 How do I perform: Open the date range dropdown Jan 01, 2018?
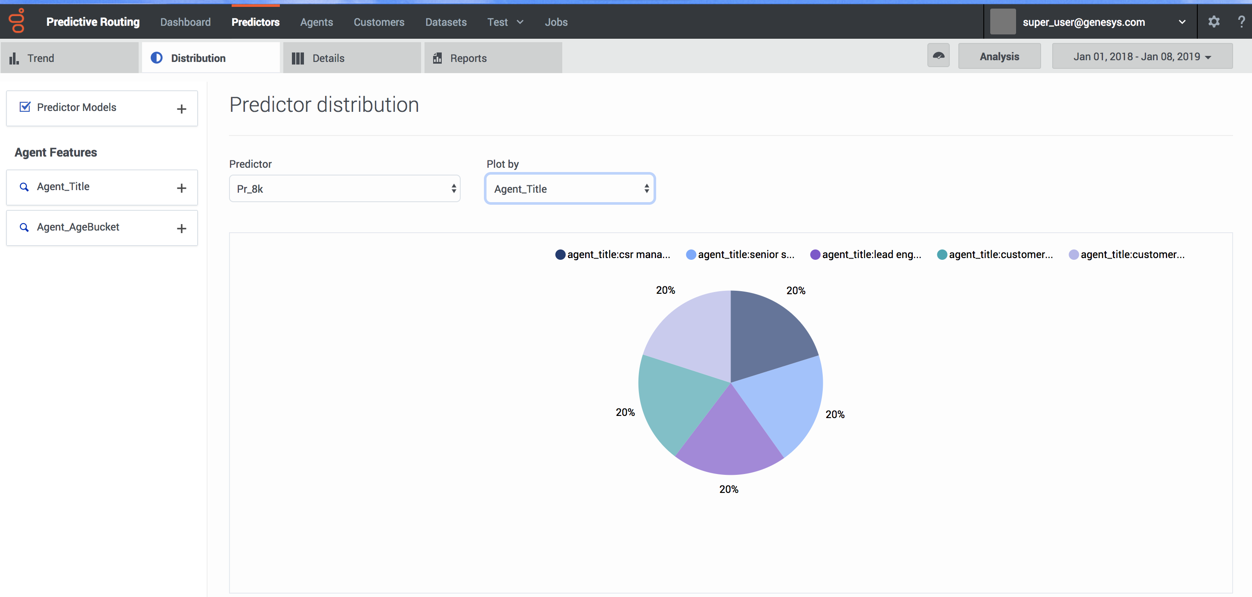coord(1142,56)
